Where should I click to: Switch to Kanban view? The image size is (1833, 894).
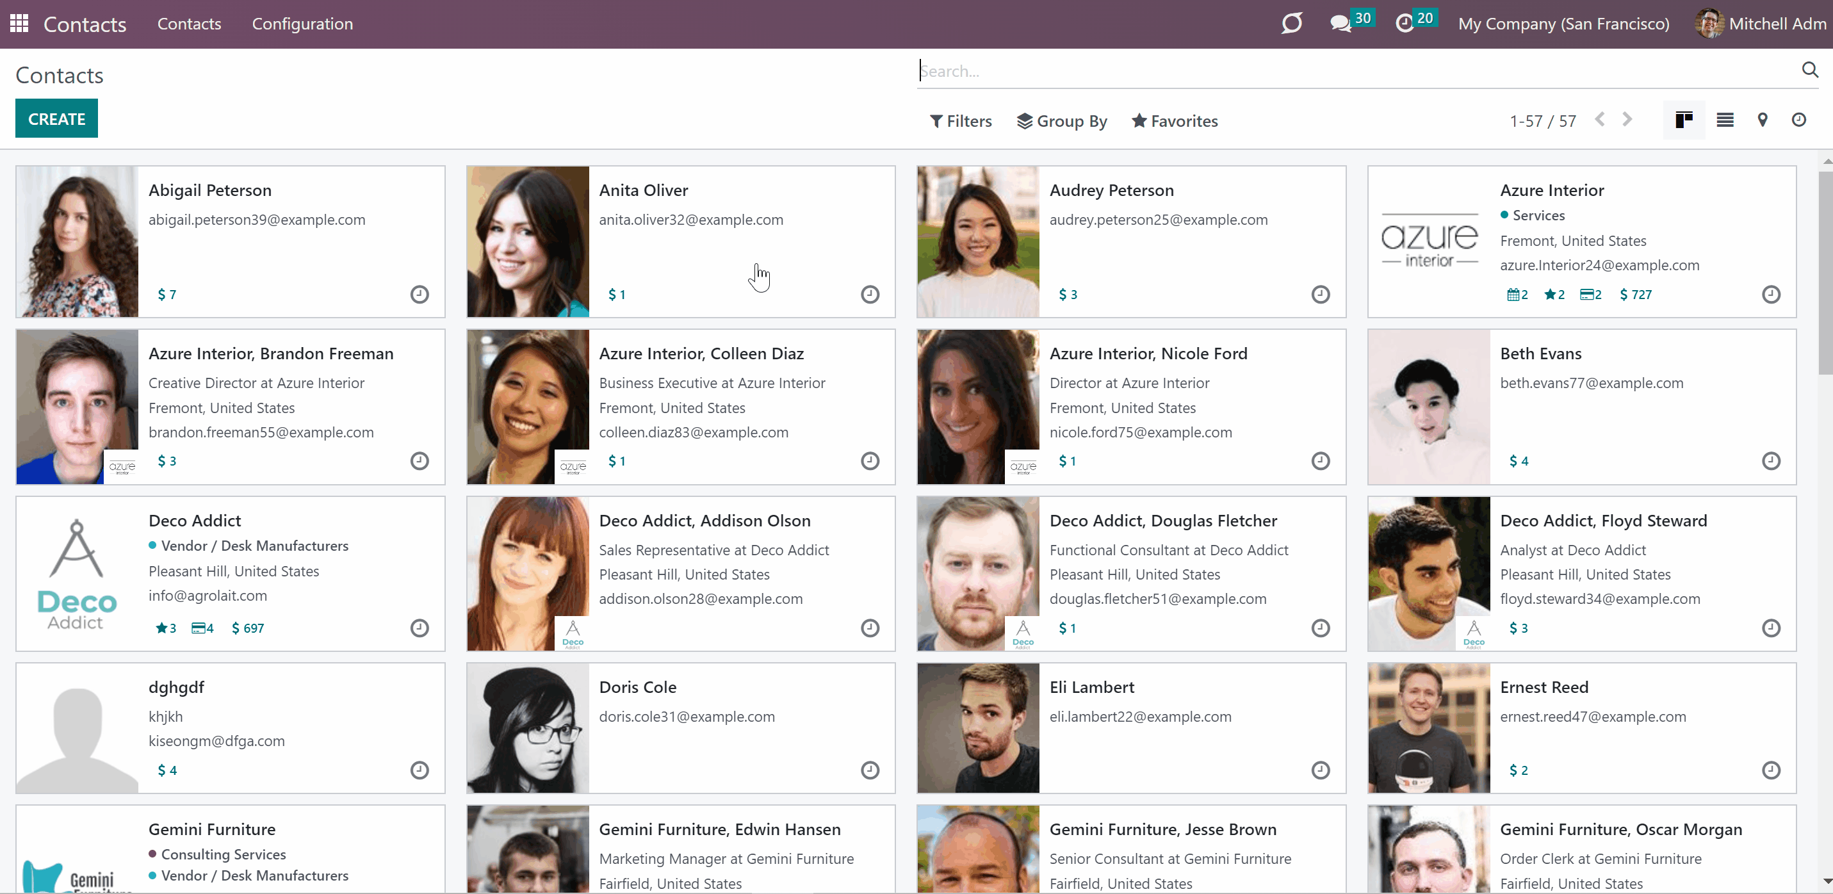1684,120
